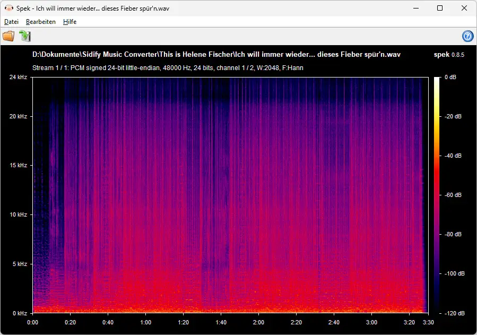This screenshot has width=477, height=335.
Task: Click the 2:00 time axis label
Action: click(x=258, y=322)
